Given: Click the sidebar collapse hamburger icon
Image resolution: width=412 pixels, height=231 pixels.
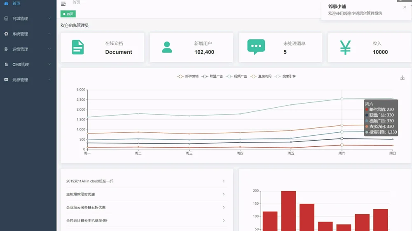Looking at the screenshot, I should point(63,4).
